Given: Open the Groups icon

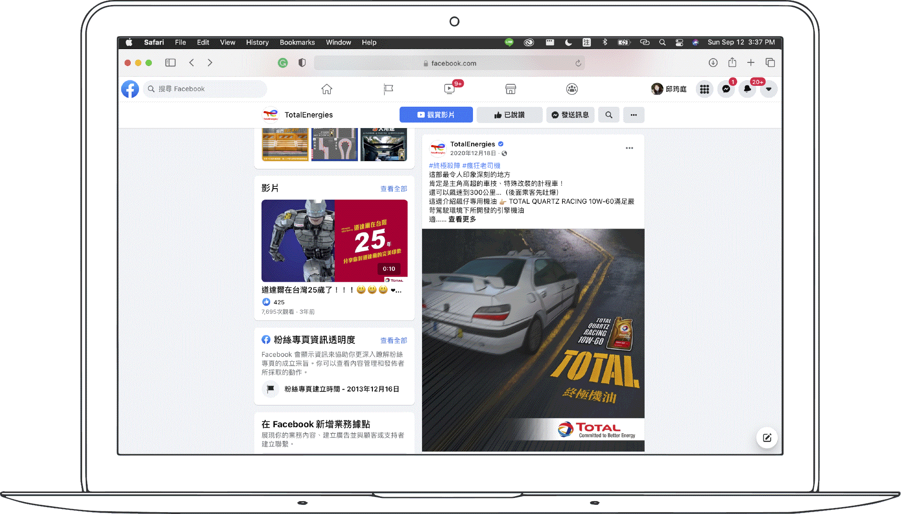Looking at the screenshot, I should click(x=572, y=89).
